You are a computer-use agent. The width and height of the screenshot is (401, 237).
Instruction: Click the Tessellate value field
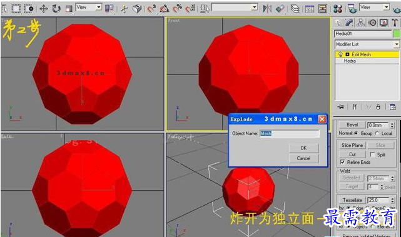[x=378, y=200]
